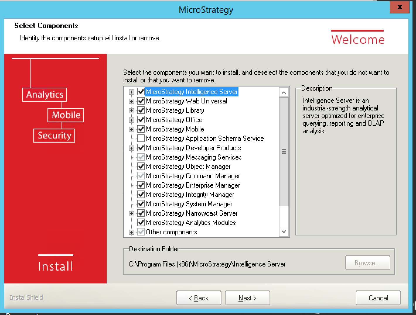
Task: Uncheck MicroStrategy Library component
Action: coord(141,110)
